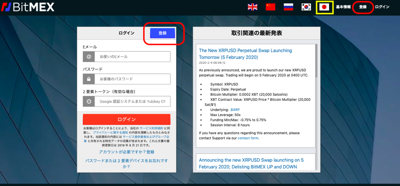
Task: Click the announcements panel scrollbar
Action: click(316, 61)
